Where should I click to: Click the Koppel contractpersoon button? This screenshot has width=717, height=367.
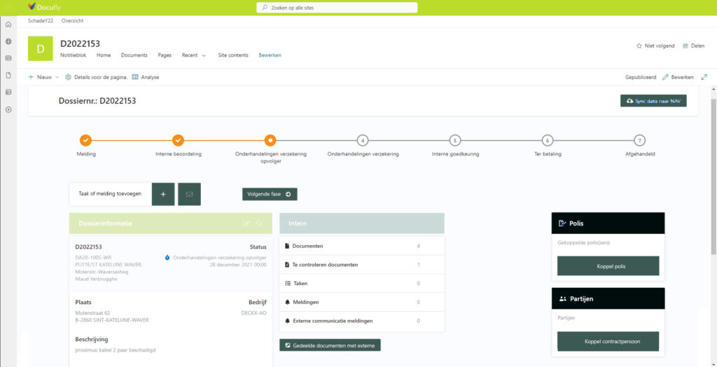[608, 341]
